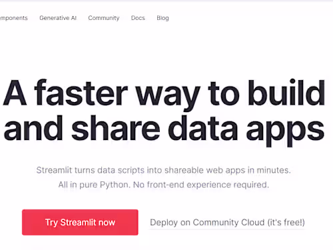Click the Try Streamlit now button
The image size is (333, 250).
pos(80,222)
